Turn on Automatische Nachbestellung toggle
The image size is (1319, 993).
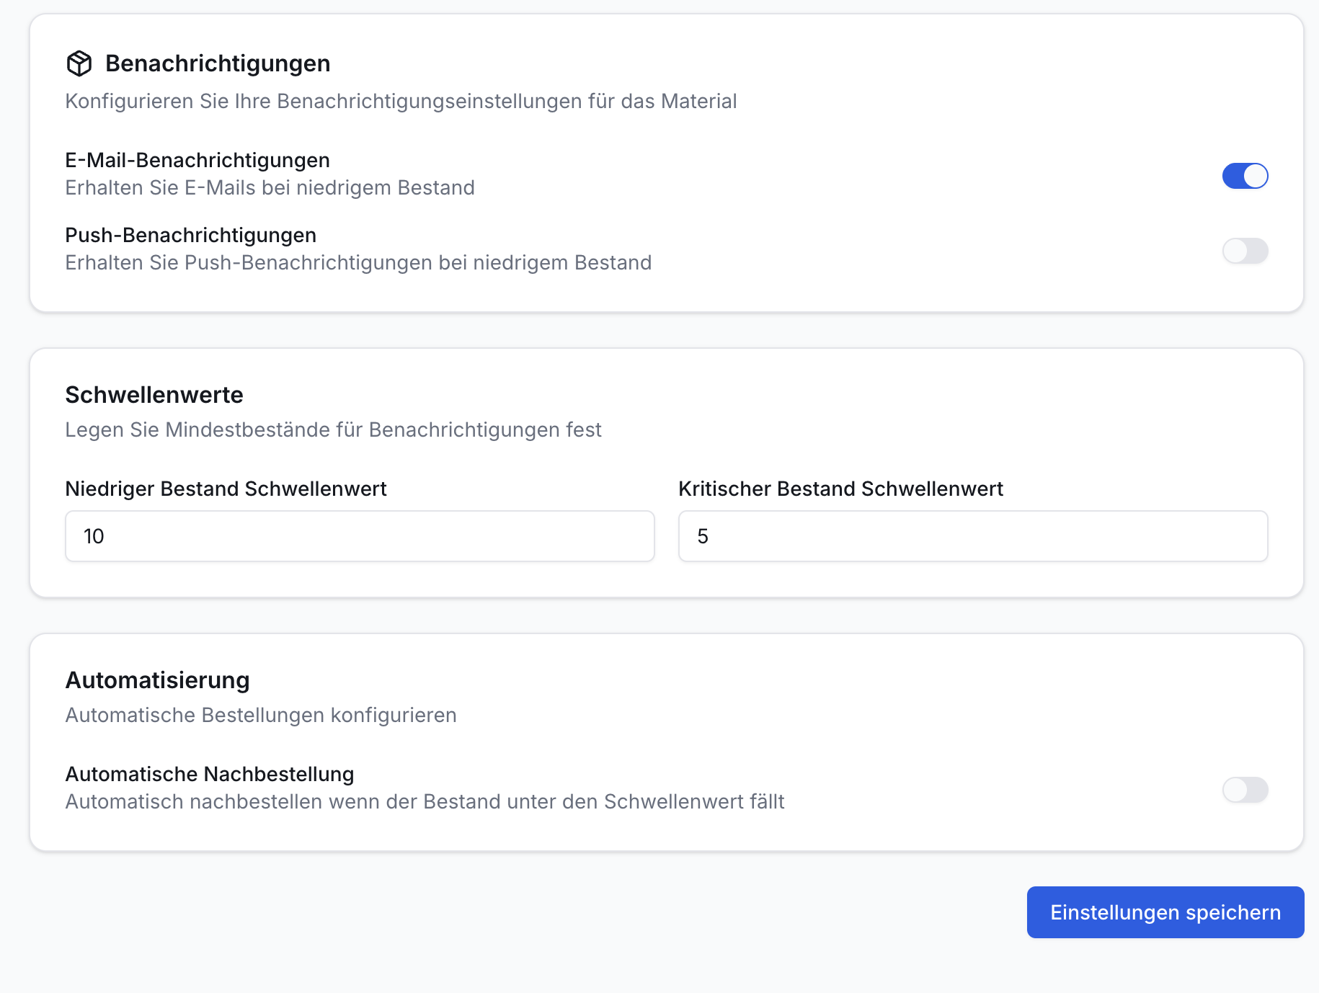point(1245,790)
